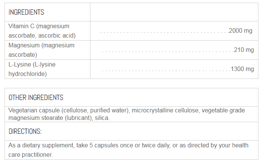The width and height of the screenshot is (264, 162).
Task: Click the Magnesium (magnesium ascorbate) cell
Action: pyautogui.click(x=41, y=50)
